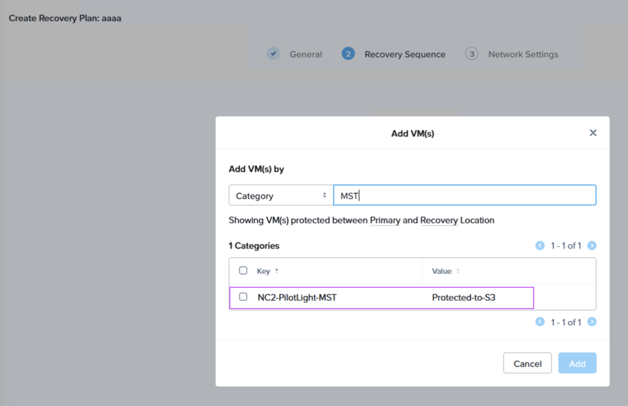Click the Create Recovery Plan: aaaa title
This screenshot has width=628, height=406.
[x=65, y=18]
